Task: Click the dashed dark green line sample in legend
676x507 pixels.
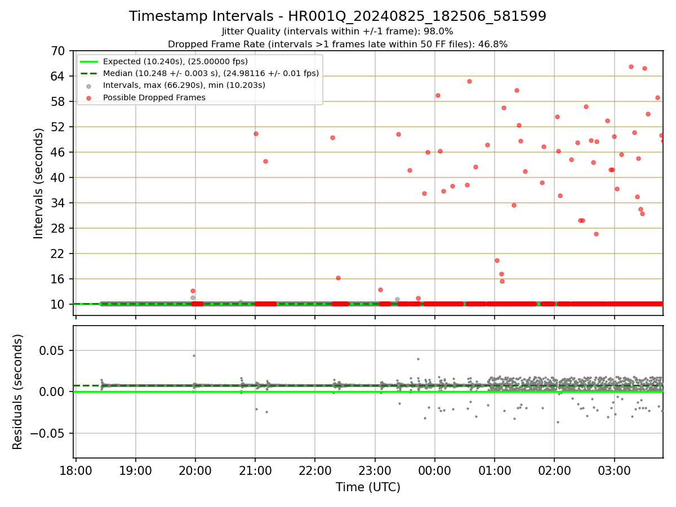Action: point(89,73)
